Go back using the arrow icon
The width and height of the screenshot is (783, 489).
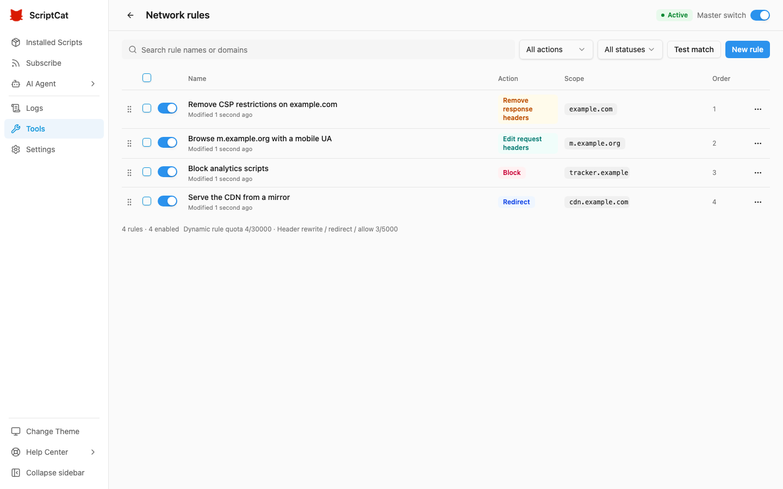[130, 15]
